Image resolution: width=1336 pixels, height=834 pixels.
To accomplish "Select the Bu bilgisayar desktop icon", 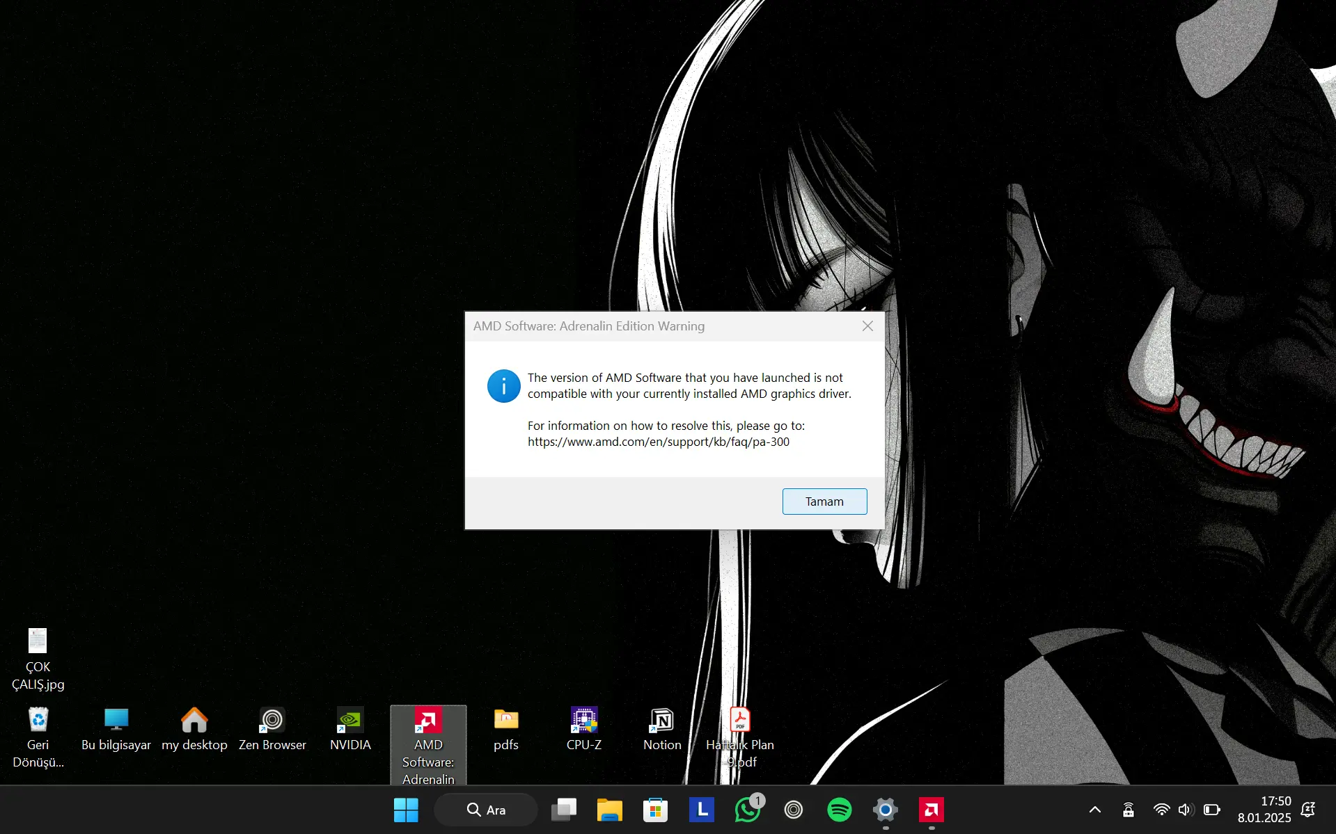I will pyautogui.click(x=116, y=729).
